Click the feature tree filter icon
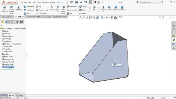Image resolution: width=176 pixels, height=99 pixels. pos(1,26)
